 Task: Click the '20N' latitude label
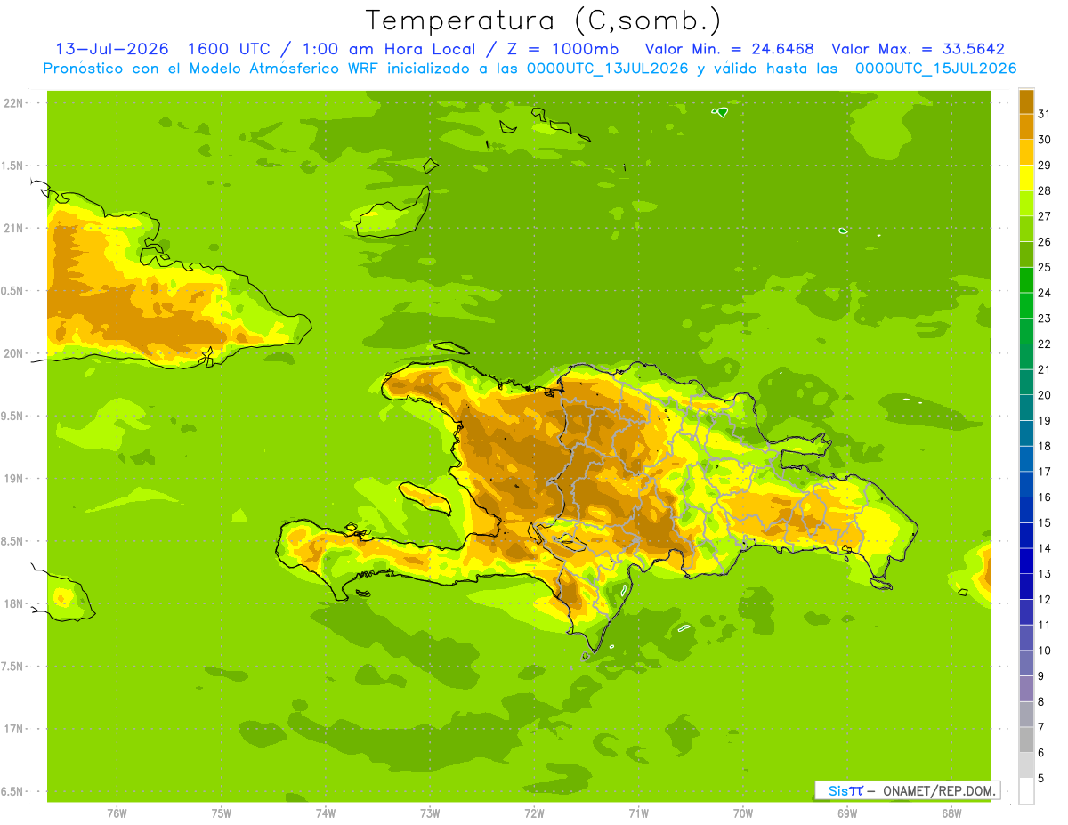coord(13,353)
